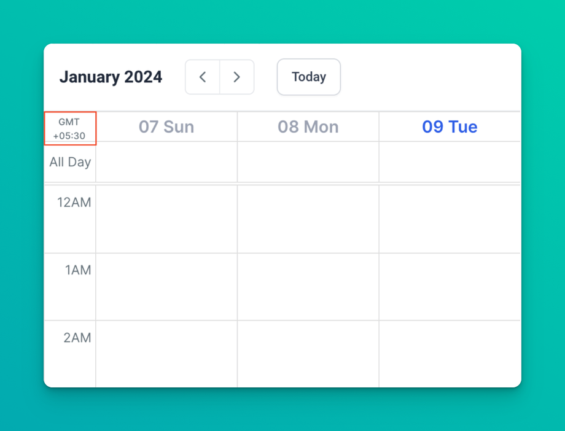Viewport: 565px width, 431px height.
Task: Click the GMT +05:30 timezone label
Action: point(69,129)
